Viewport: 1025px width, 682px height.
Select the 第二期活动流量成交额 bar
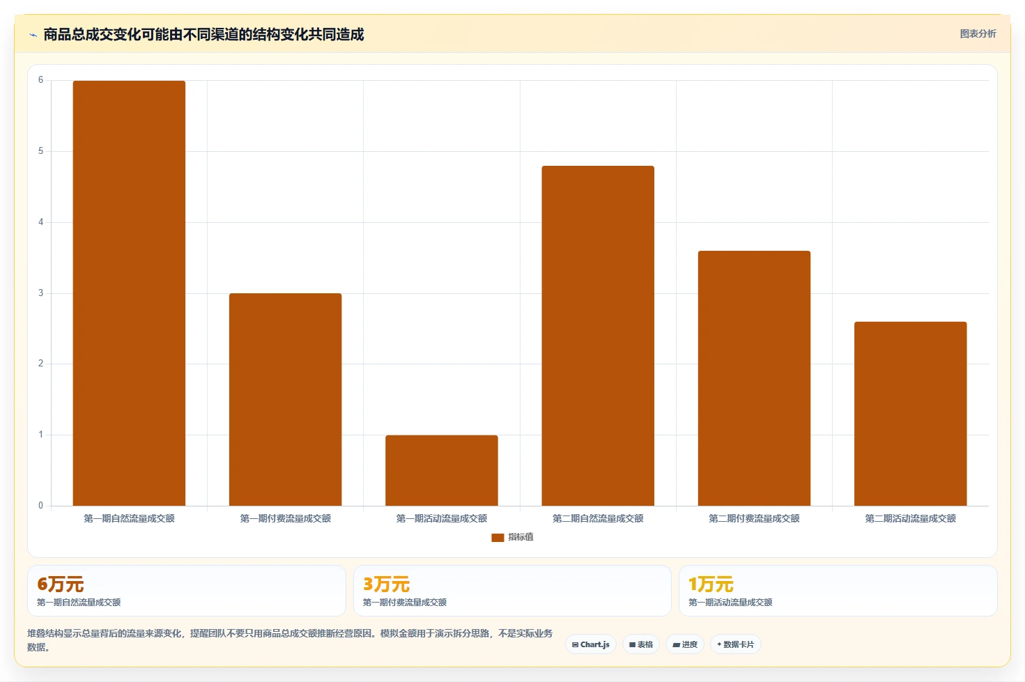tap(910, 414)
